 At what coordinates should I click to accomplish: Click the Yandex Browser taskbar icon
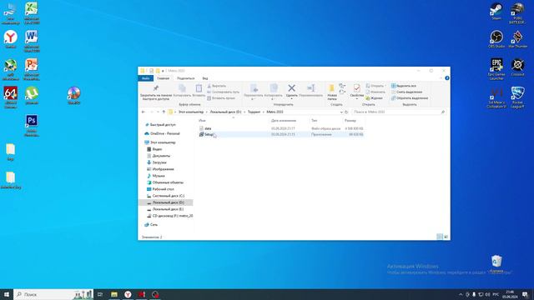pyautogui.click(x=128, y=294)
